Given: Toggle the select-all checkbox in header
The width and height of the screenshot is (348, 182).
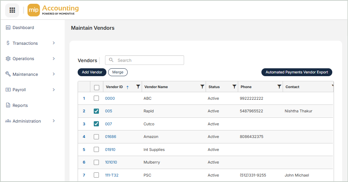Looking at the screenshot, I should (x=96, y=87).
